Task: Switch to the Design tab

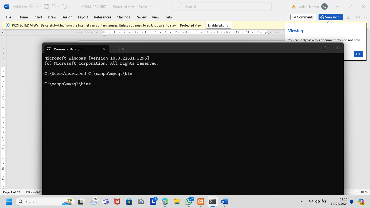Action: click(67, 17)
